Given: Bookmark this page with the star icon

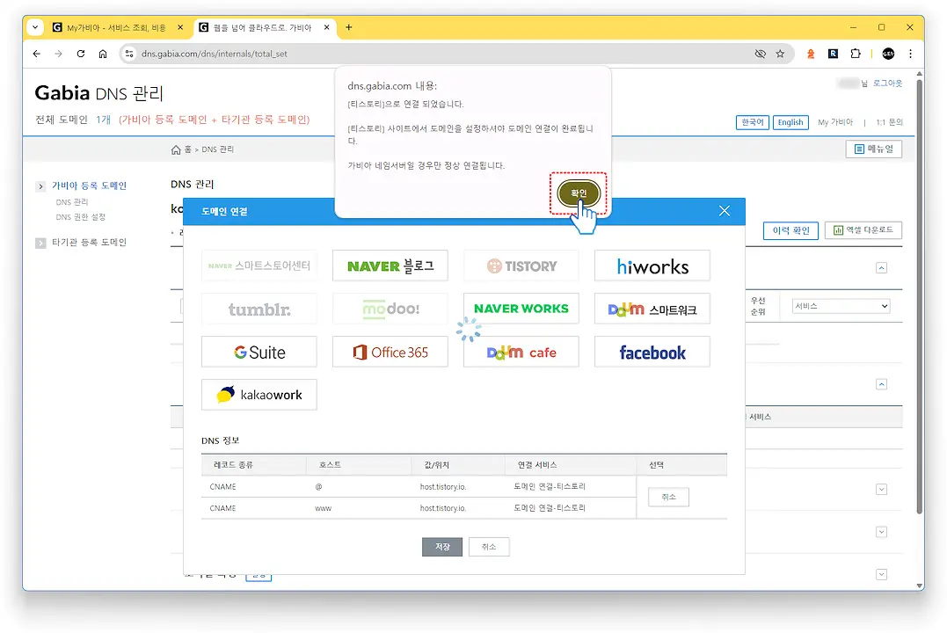Looking at the screenshot, I should click(780, 54).
